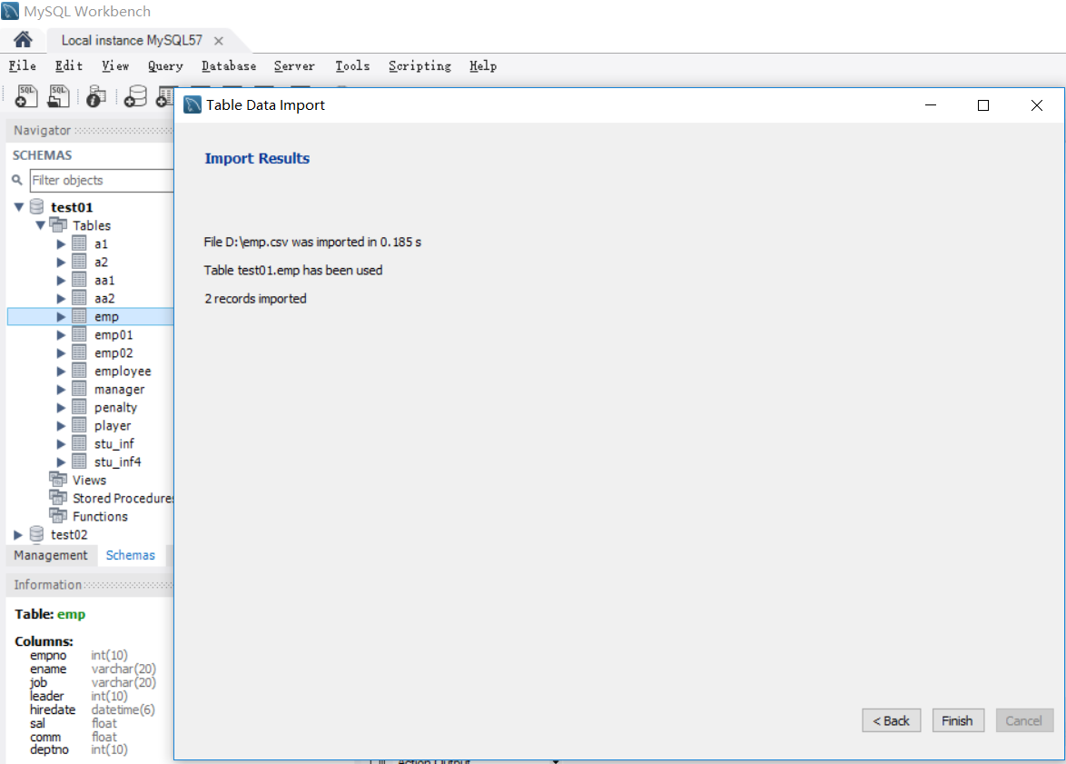Open the Query menu

[165, 66]
